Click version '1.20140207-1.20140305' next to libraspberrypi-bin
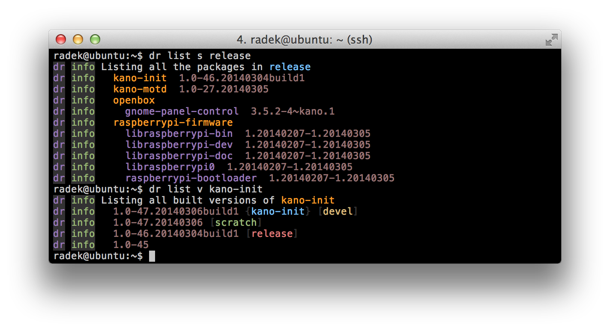 point(308,133)
